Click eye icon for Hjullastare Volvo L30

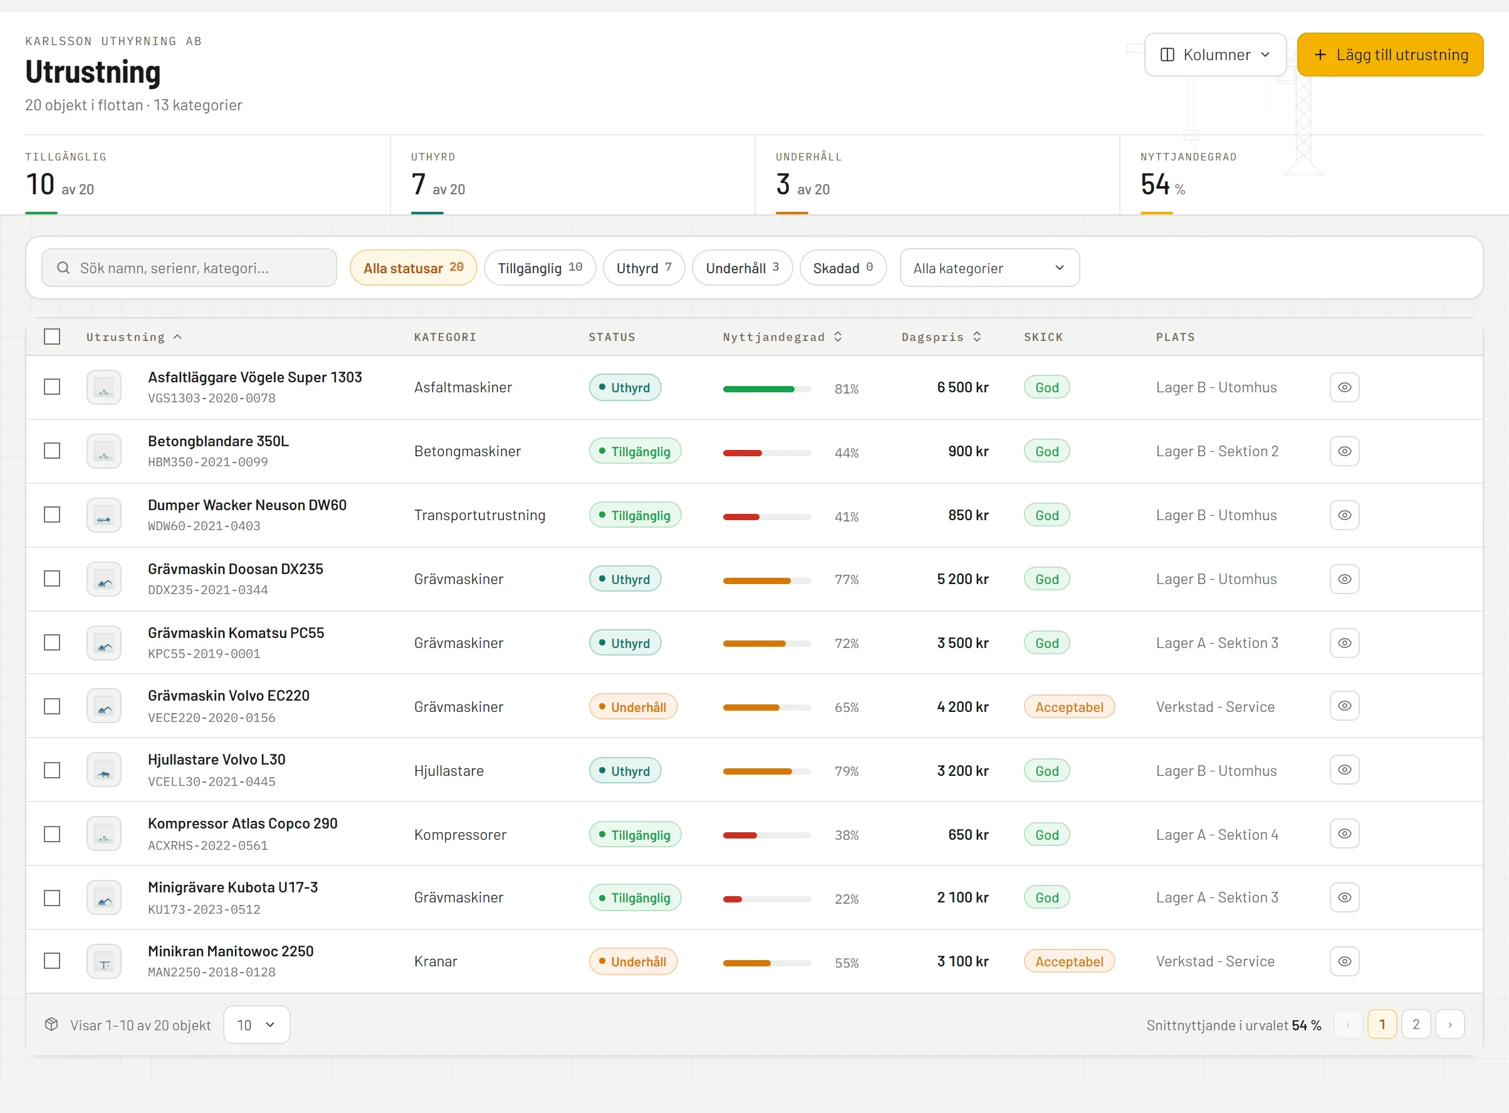point(1344,770)
